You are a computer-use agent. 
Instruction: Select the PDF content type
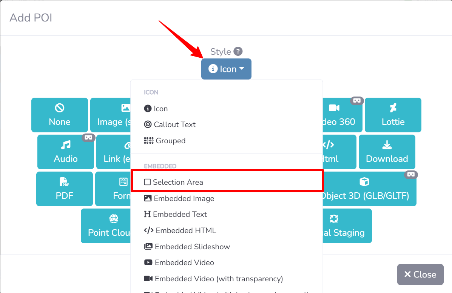(64, 189)
